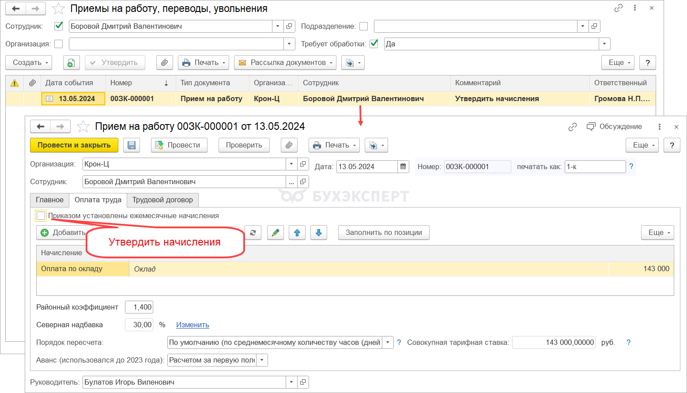The image size is (687, 393).
Task: Click the refresh accruals icon
Action: pyautogui.click(x=253, y=233)
